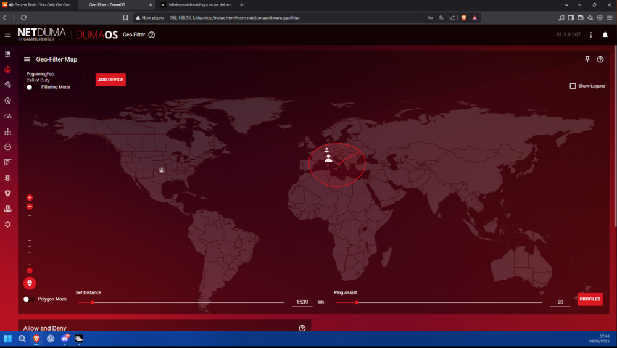This screenshot has height=348, width=617.
Task: Open the Geo-Filter Map panel help icon
Action: tap(600, 59)
